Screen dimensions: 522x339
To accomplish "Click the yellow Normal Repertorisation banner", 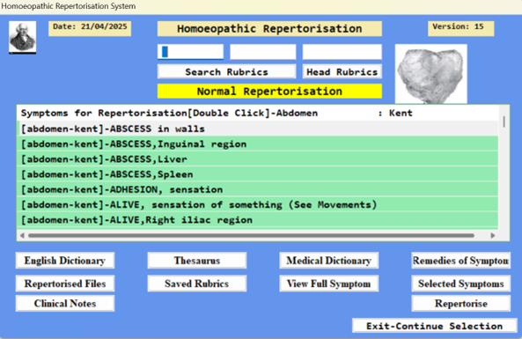I will 269,92.
